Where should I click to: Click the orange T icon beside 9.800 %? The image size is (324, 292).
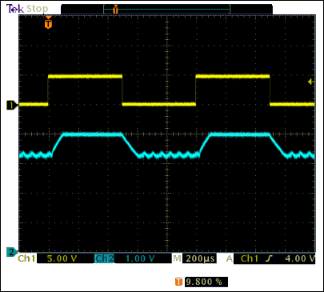[178, 282]
